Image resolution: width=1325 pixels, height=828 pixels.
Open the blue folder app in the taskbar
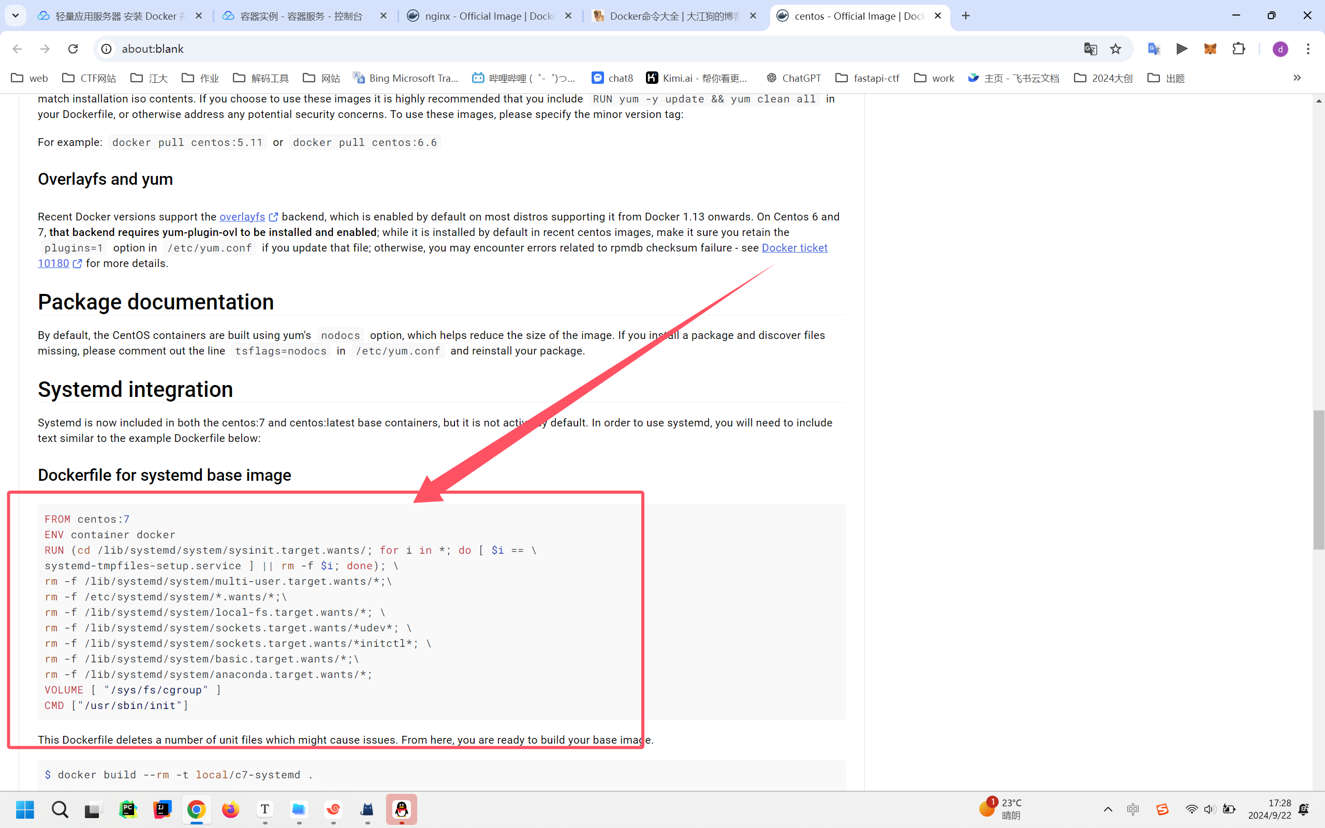pyautogui.click(x=299, y=809)
